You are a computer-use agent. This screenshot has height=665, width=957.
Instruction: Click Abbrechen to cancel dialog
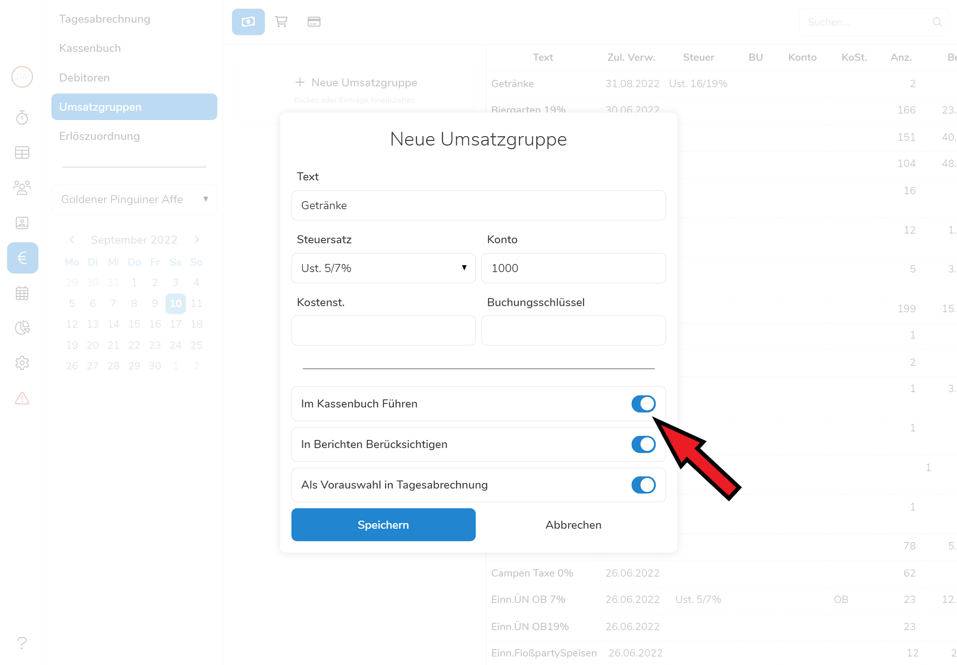point(573,525)
